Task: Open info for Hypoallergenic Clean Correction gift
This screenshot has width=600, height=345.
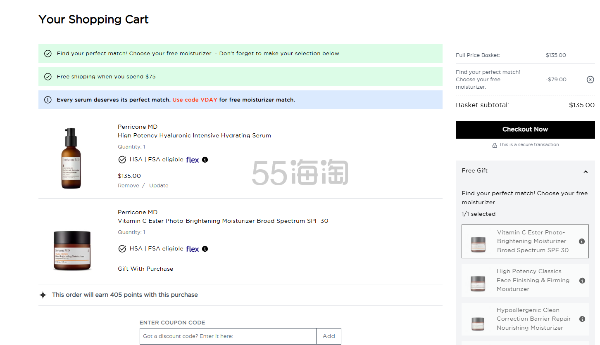Action: click(582, 319)
